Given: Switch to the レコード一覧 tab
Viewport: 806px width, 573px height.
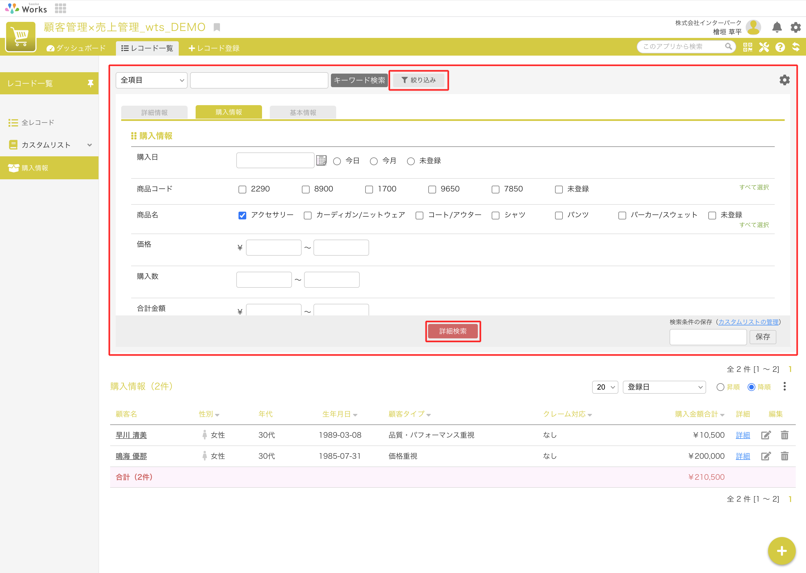Looking at the screenshot, I should [147, 48].
